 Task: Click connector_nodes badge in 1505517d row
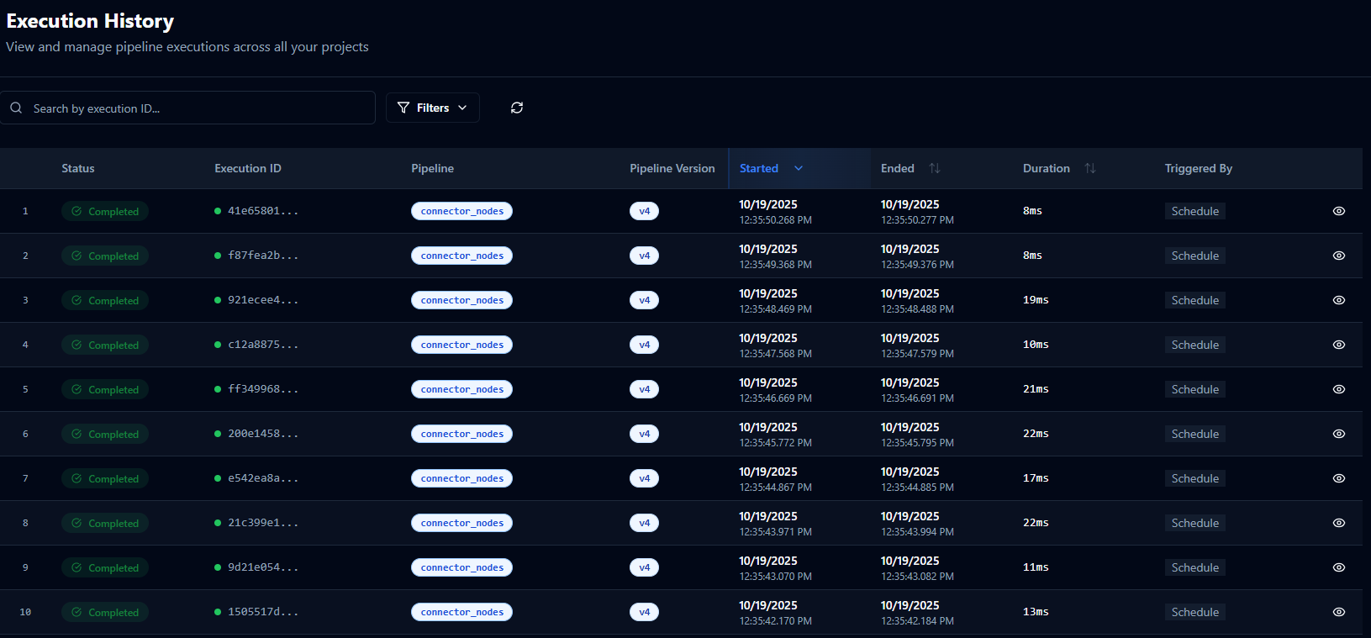[461, 612]
